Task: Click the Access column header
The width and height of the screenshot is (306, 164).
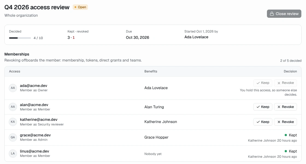Action: (15, 71)
